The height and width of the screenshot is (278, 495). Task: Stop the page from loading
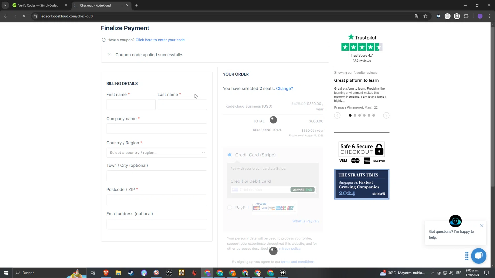24,16
